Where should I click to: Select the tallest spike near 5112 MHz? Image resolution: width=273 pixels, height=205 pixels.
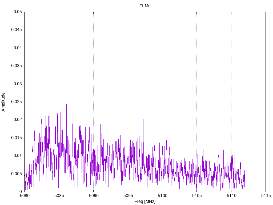pos(245,53)
